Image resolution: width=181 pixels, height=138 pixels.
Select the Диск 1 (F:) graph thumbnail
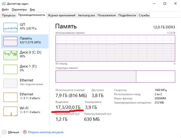coord(10,69)
